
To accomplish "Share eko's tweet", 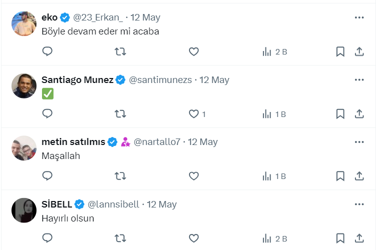I will click(x=359, y=51).
